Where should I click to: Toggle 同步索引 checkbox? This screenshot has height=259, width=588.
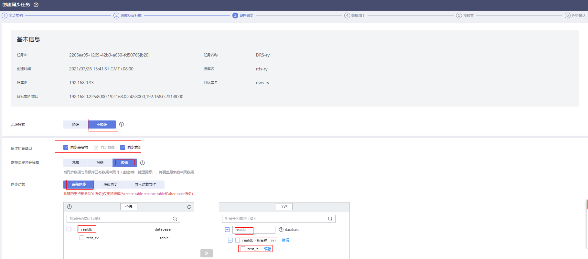[x=123, y=147]
